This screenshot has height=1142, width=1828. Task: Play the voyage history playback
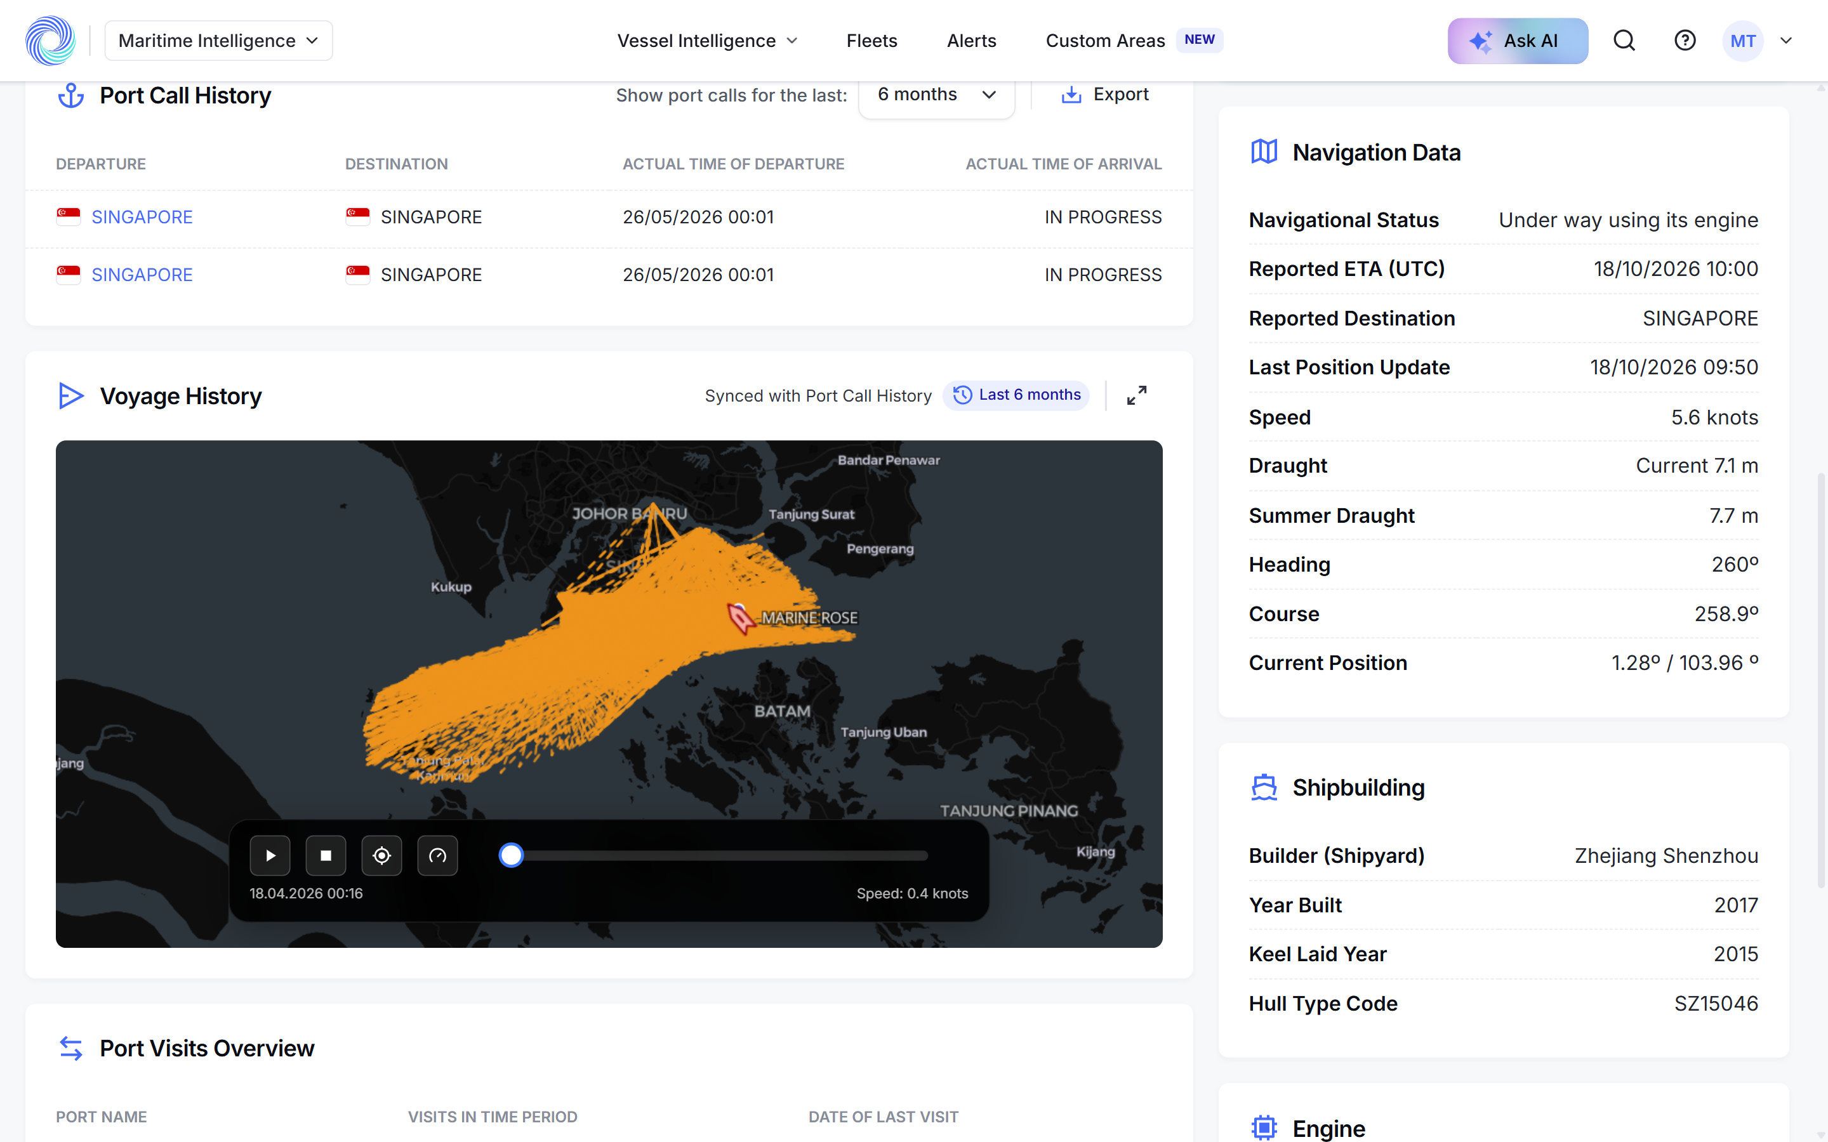tap(270, 855)
